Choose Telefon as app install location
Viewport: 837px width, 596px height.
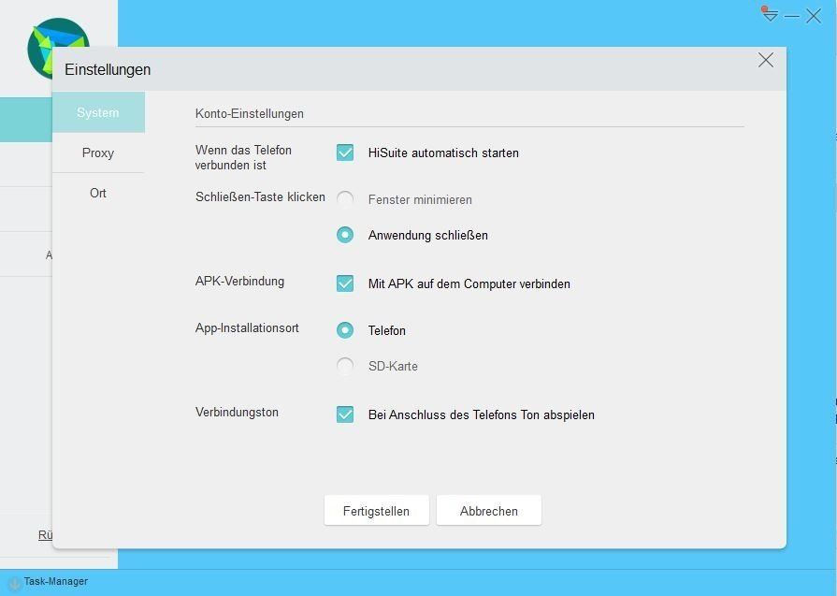click(x=345, y=330)
